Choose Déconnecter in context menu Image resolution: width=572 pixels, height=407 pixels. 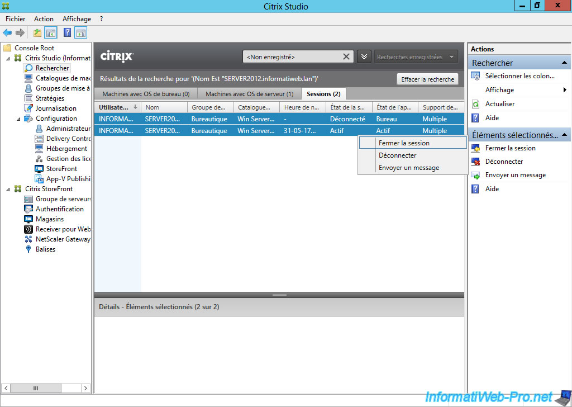tap(413, 155)
